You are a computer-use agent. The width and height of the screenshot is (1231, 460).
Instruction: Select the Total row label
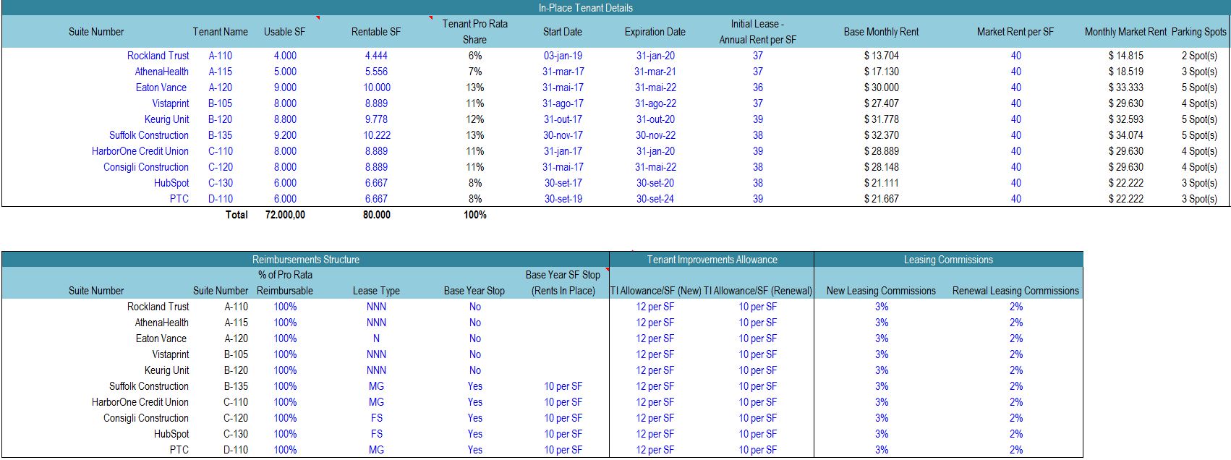[237, 215]
